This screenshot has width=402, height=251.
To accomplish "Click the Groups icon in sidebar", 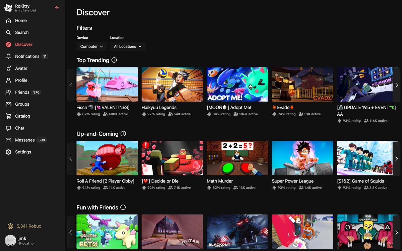I will coord(9,104).
